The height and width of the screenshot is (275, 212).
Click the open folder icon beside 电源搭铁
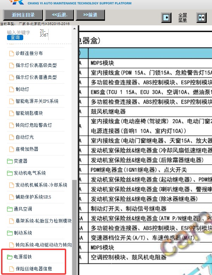(10, 257)
